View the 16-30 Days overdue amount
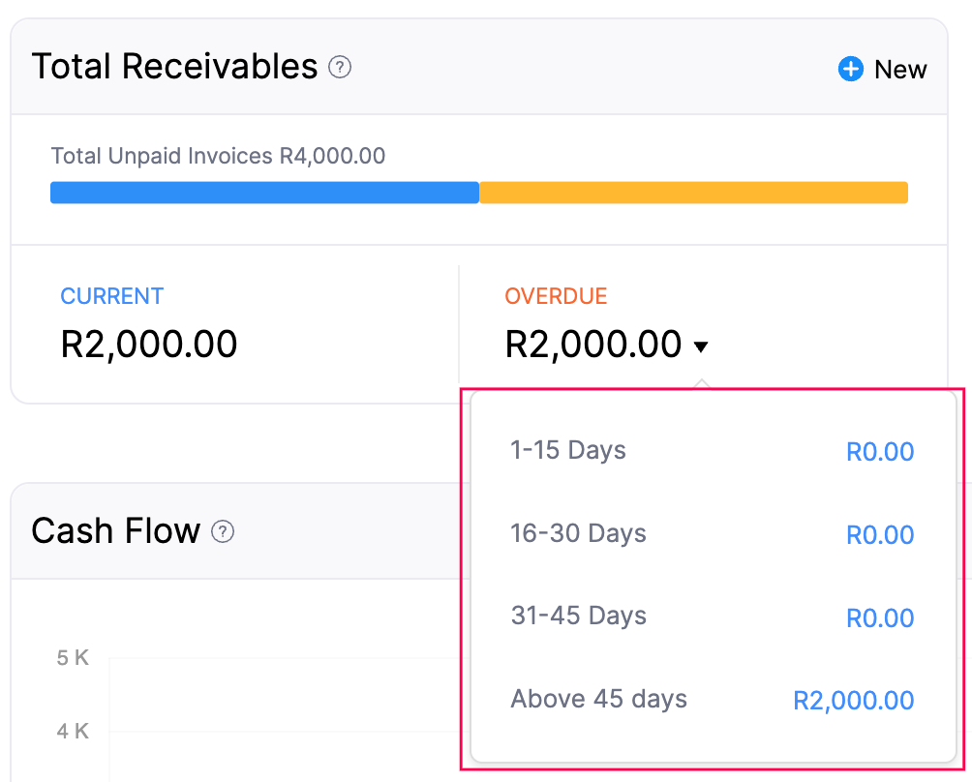The width and height of the screenshot is (972, 782). (880, 533)
